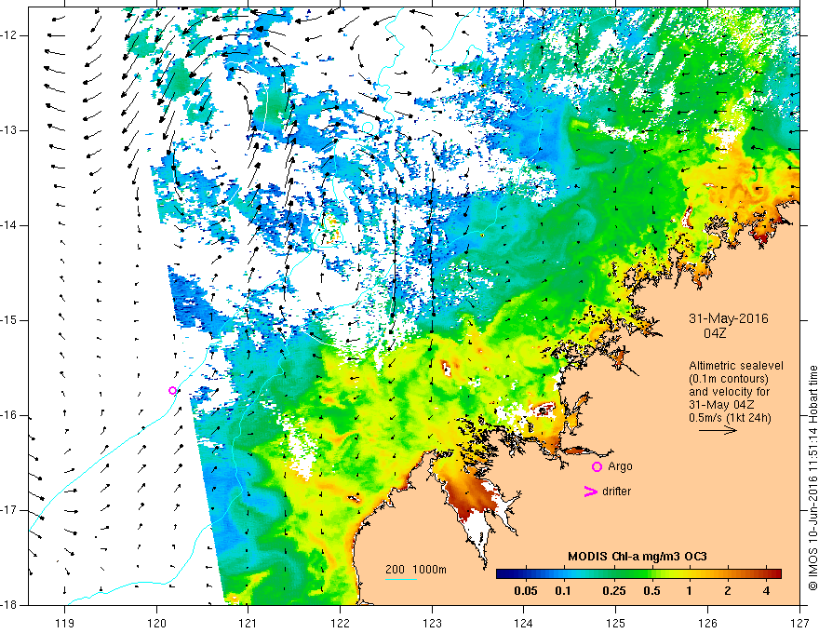Viewport: 819px width, 633px height.
Task: Click the longitude axis label 124
Action: coord(524,623)
